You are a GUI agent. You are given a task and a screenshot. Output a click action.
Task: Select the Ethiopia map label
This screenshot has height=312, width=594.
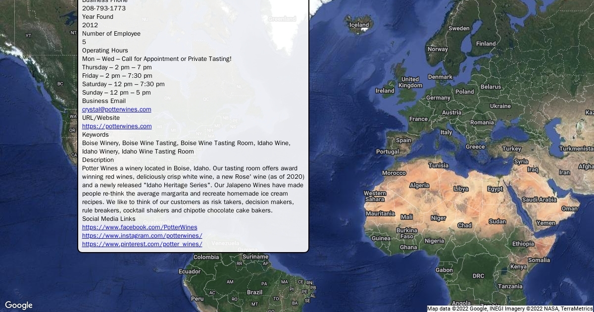click(x=523, y=244)
